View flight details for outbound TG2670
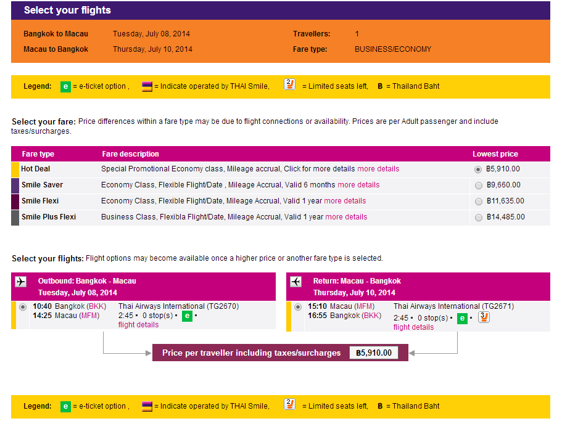The height and width of the screenshot is (429, 562). tap(138, 325)
